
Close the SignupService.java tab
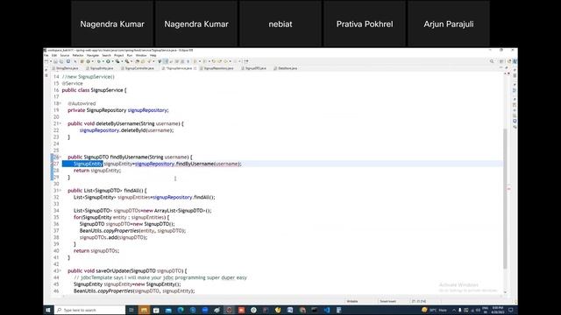coord(195,68)
